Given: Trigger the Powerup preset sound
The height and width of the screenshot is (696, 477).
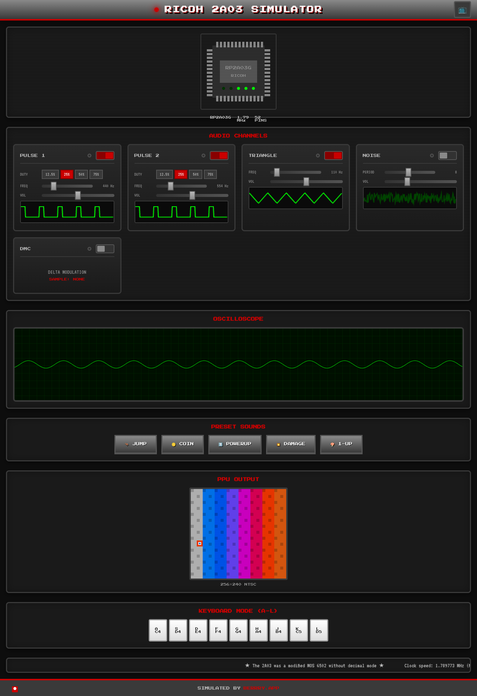Looking at the screenshot, I should (x=235, y=444).
